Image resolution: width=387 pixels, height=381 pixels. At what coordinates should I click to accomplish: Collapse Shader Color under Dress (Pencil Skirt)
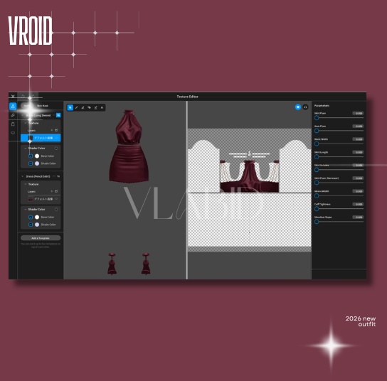26,210
